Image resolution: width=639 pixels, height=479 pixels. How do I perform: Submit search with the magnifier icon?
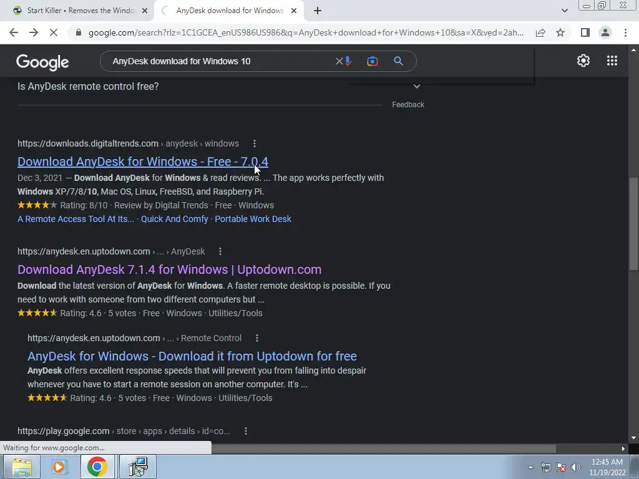(398, 61)
